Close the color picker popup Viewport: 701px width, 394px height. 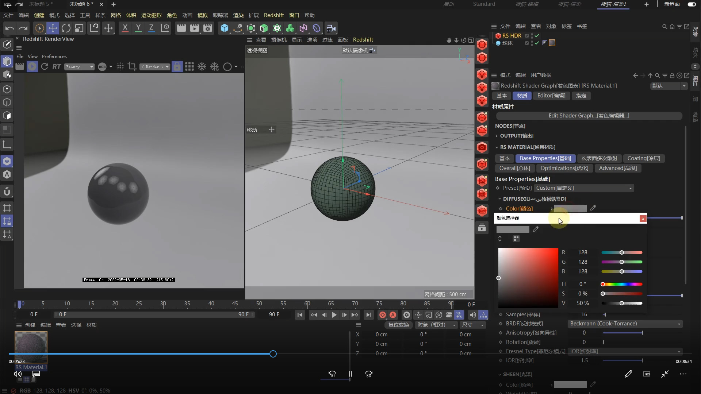[643, 219]
